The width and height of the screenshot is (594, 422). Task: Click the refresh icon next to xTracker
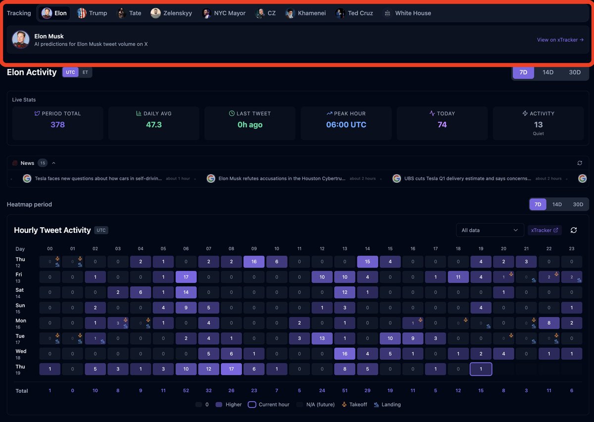click(574, 230)
